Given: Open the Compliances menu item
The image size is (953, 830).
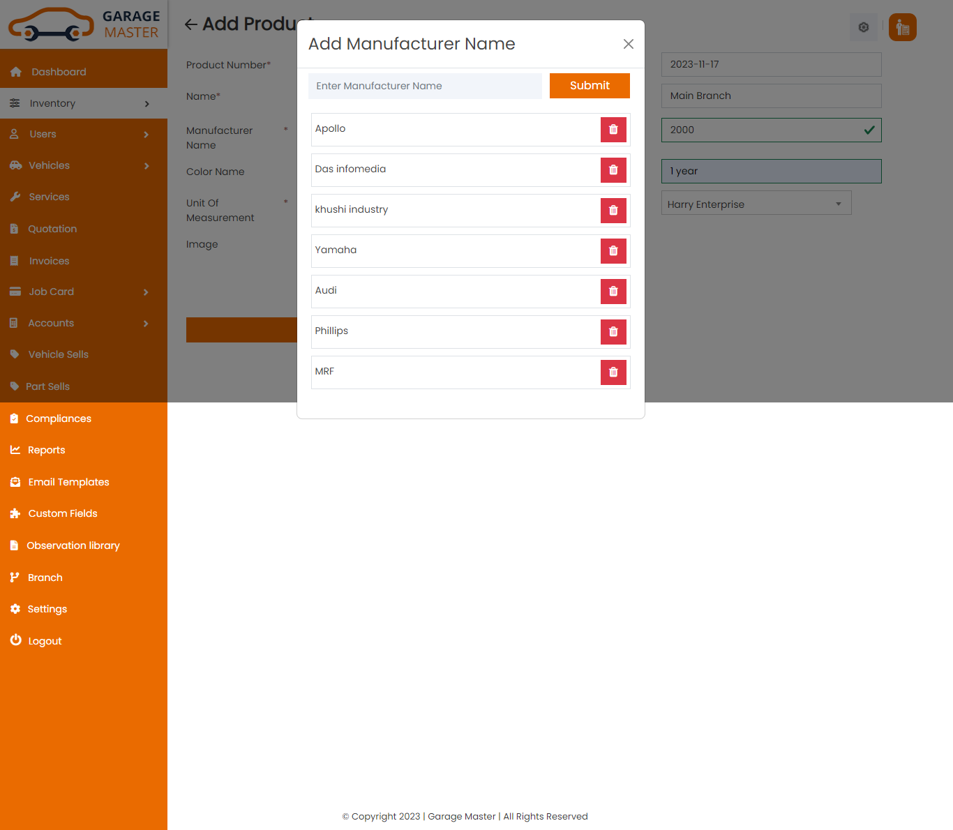Looking at the screenshot, I should (59, 418).
